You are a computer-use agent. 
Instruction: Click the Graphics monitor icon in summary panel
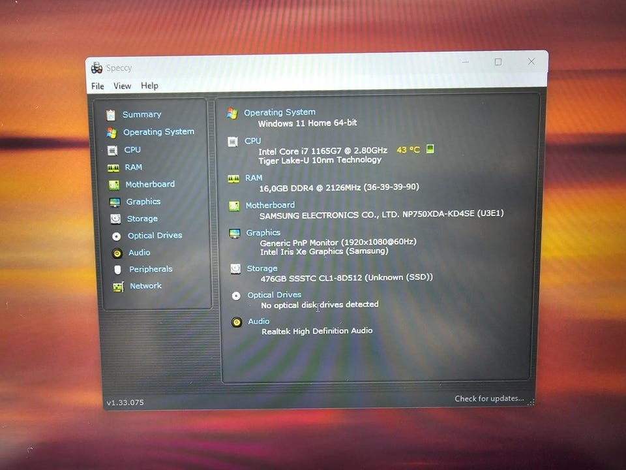click(235, 234)
